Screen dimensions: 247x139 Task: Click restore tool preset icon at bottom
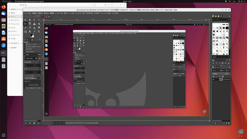tap(30, 123)
